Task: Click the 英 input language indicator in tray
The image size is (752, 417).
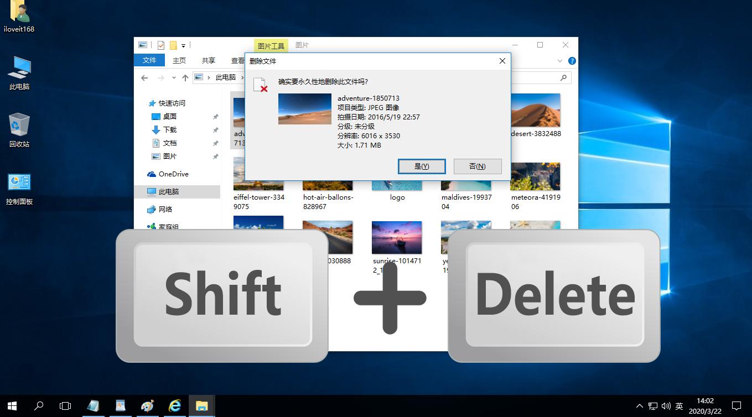Action: tap(678, 405)
